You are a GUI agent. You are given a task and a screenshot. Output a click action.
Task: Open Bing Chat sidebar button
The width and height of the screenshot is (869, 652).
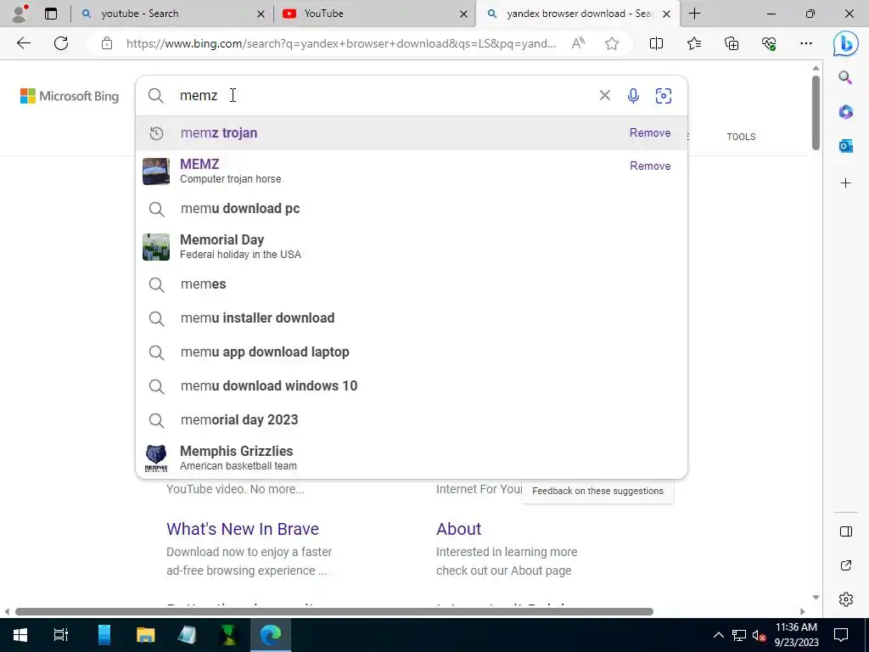pos(846,44)
